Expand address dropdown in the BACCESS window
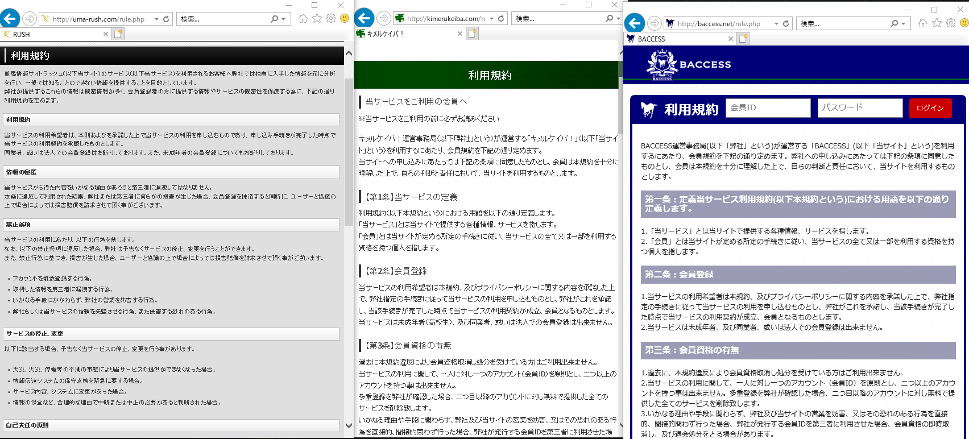Screen dimensions: 969x439 pos(776,24)
